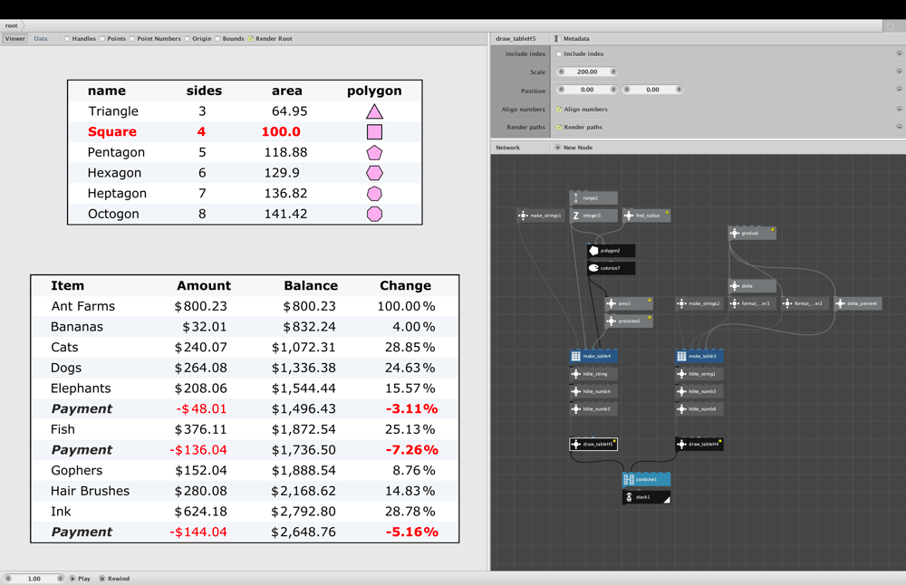Click the draw_tableH5 node
906x585 pixels.
coord(593,444)
